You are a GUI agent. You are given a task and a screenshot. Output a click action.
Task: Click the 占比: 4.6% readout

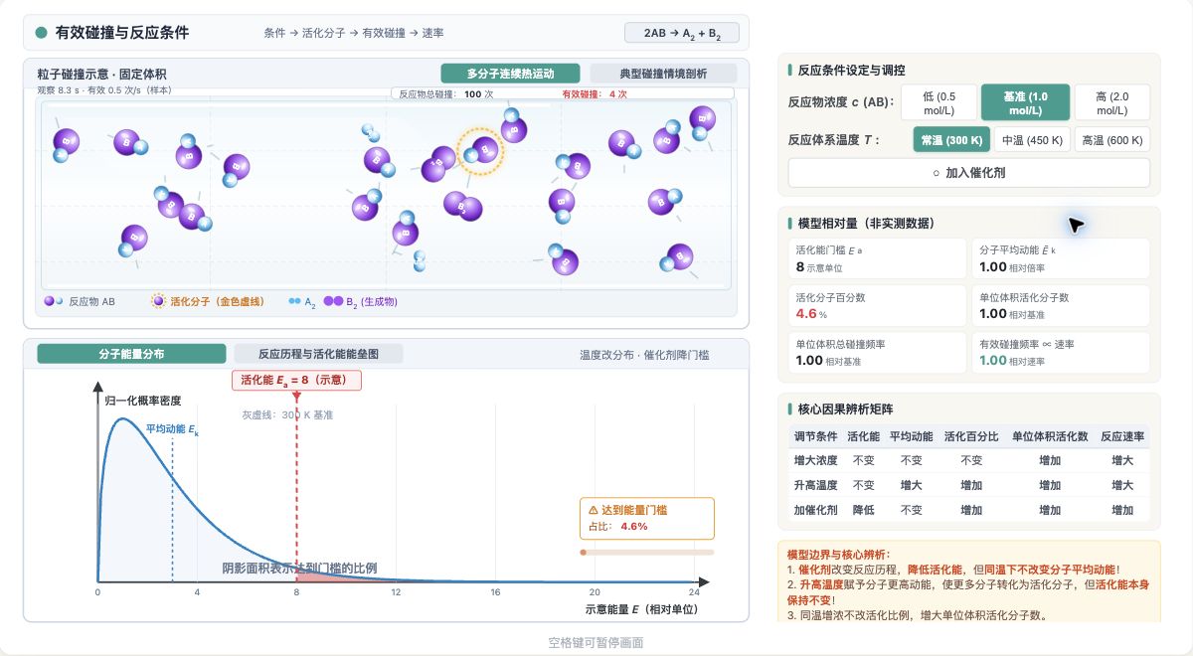point(618,526)
